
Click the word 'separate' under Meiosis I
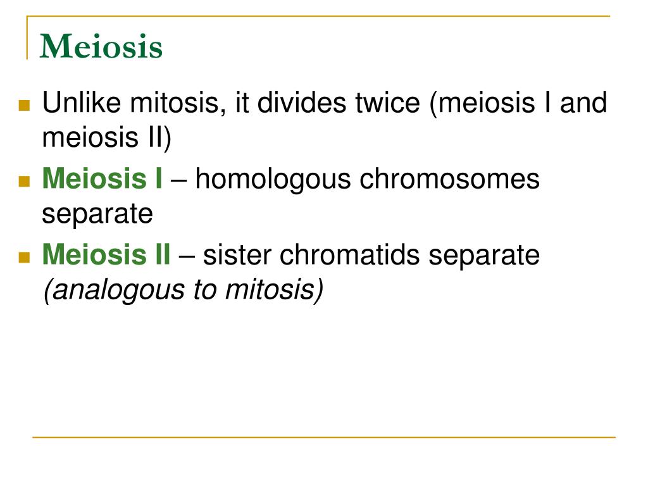pyautogui.click(x=97, y=215)
